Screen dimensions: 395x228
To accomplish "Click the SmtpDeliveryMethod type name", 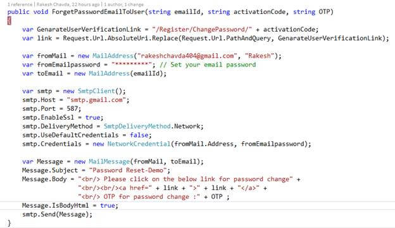I will coord(137,127).
